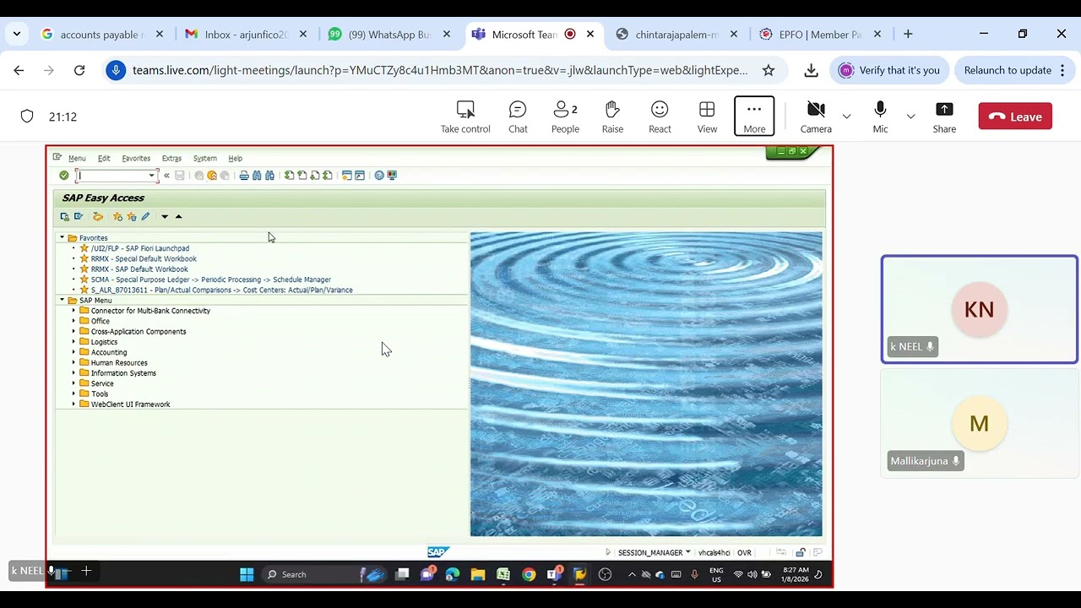
Task: Open SESSION_MANAGER dropdown in status bar
Action: click(688, 553)
